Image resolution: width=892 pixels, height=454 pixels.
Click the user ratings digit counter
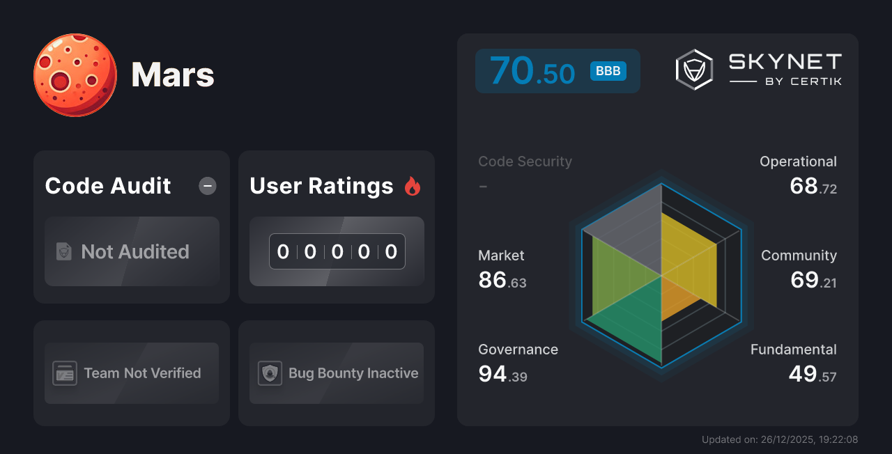pyautogui.click(x=337, y=251)
